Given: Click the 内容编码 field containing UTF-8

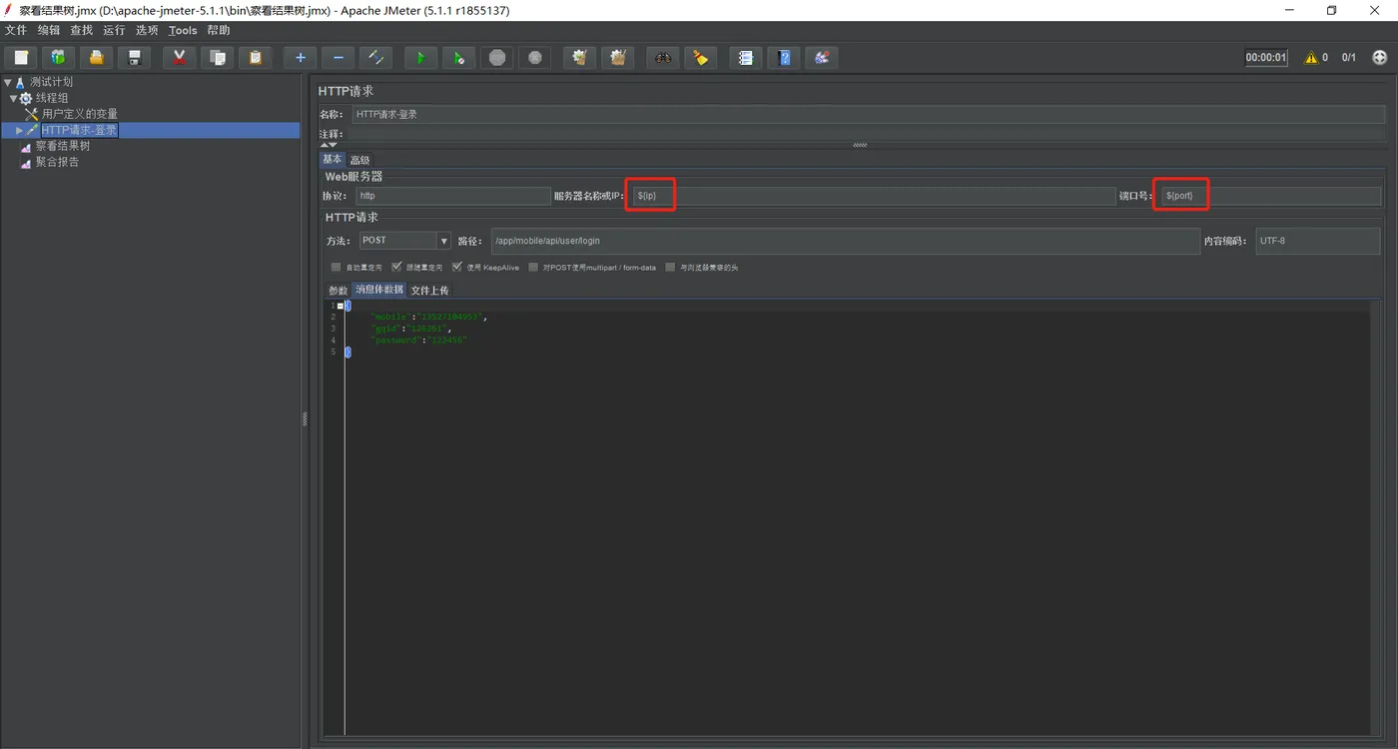Looking at the screenshot, I should tap(1318, 241).
